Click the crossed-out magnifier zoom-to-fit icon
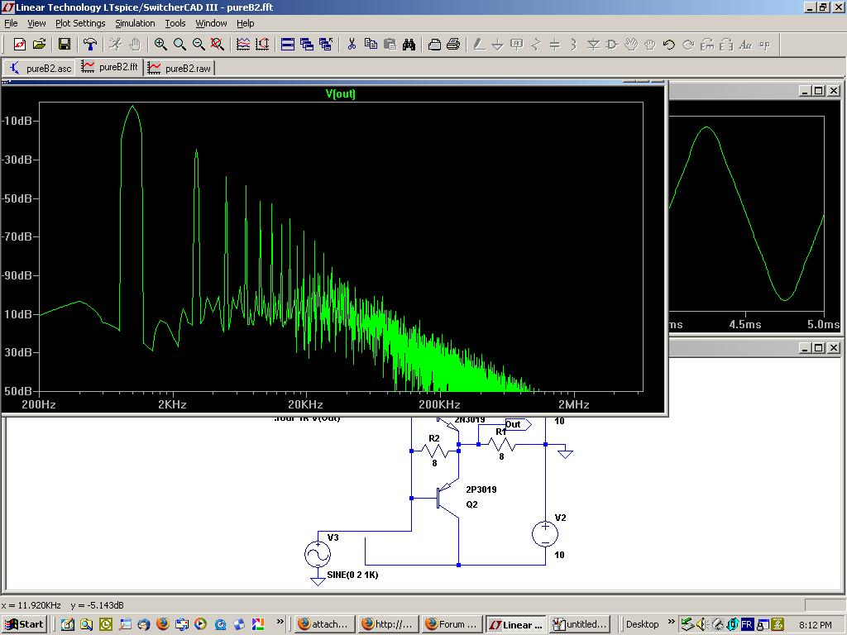 [217, 45]
